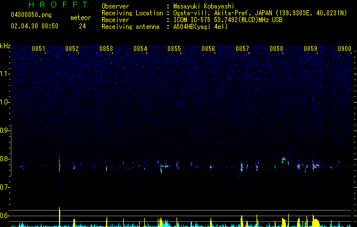
Task: Click the 0.7 frequency axis label
Action: tap(5, 187)
